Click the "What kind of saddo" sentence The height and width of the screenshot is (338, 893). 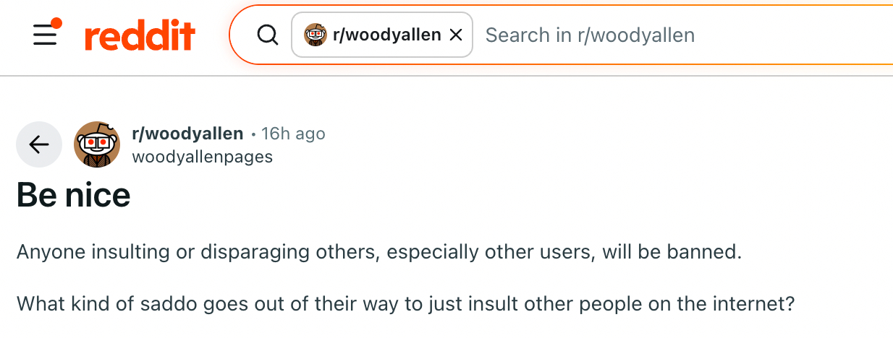(x=405, y=303)
